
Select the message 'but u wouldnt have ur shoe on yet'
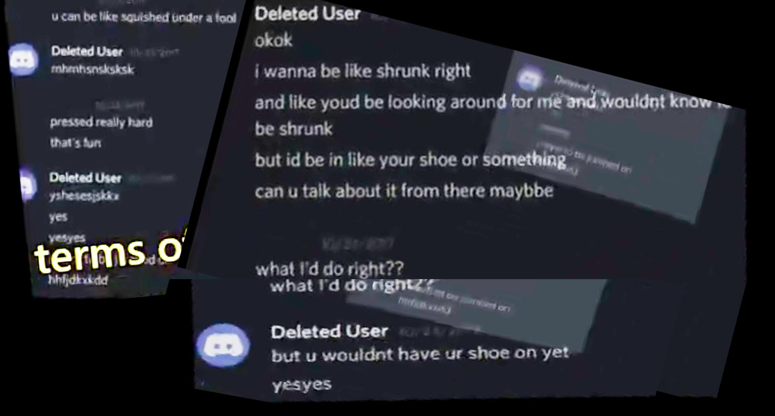click(x=420, y=354)
